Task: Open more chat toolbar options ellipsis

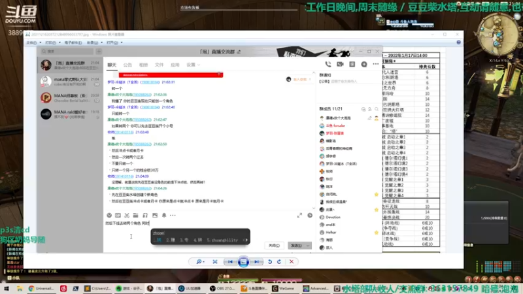Action: 173,216
